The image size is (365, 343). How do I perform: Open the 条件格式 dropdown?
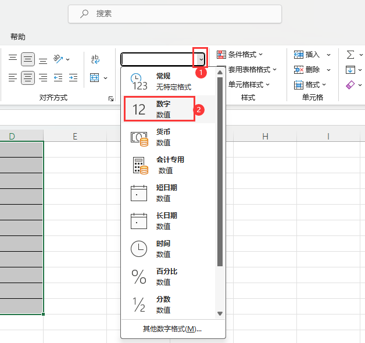(239, 55)
